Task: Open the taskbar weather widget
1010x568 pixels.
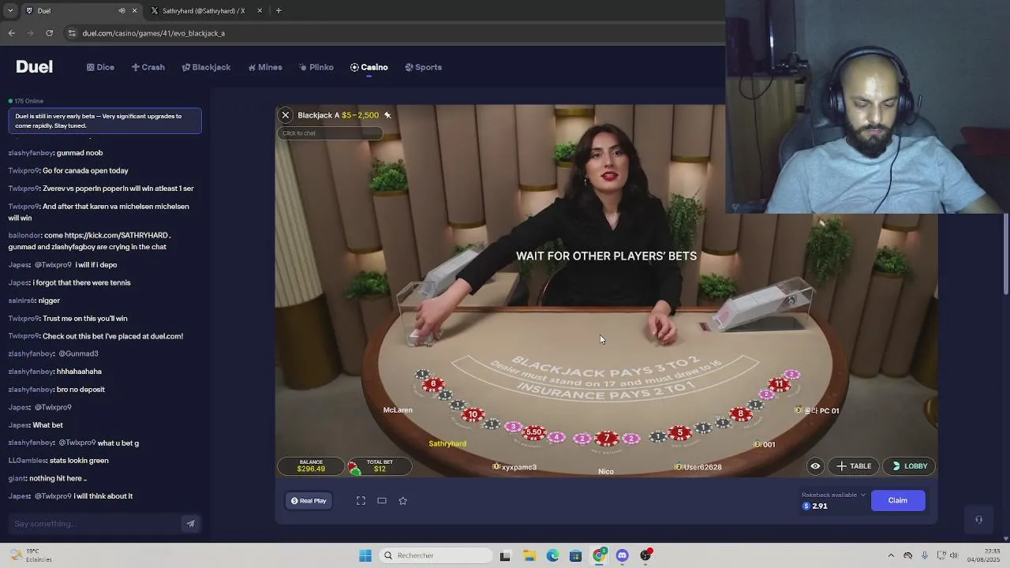Action: 30,555
